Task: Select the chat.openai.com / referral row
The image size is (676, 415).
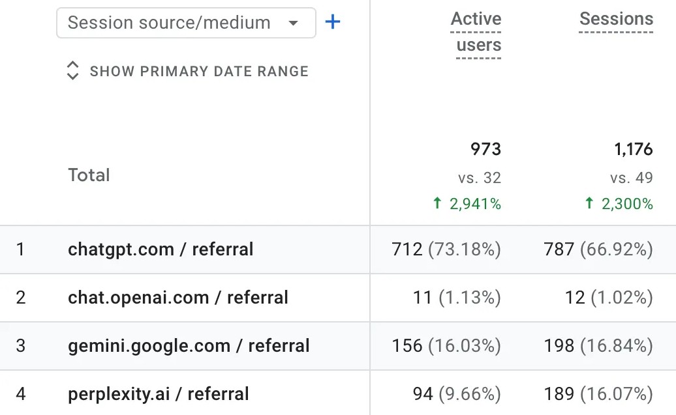Action: point(178,298)
